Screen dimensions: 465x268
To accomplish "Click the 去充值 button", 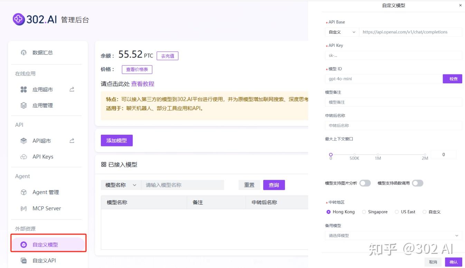I will pyautogui.click(x=168, y=56).
